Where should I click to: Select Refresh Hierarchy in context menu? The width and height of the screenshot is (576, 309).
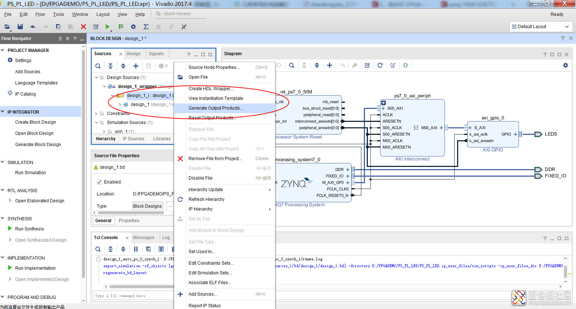pyautogui.click(x=224, y=199)
